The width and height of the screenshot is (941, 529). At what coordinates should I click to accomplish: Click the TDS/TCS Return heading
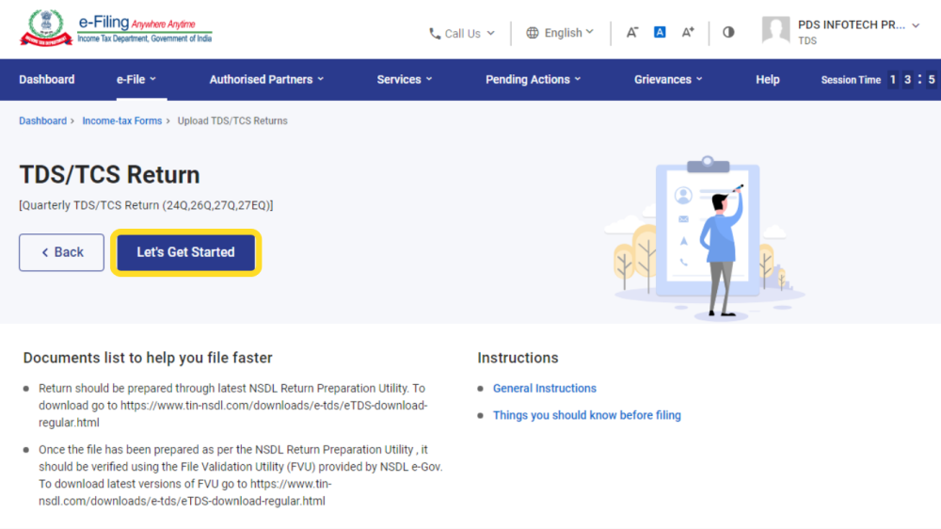click(110, 175)
